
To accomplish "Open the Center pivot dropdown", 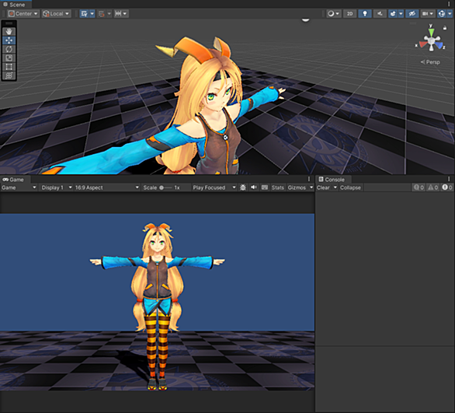I will pyautogui.click(x=23, y=14).
